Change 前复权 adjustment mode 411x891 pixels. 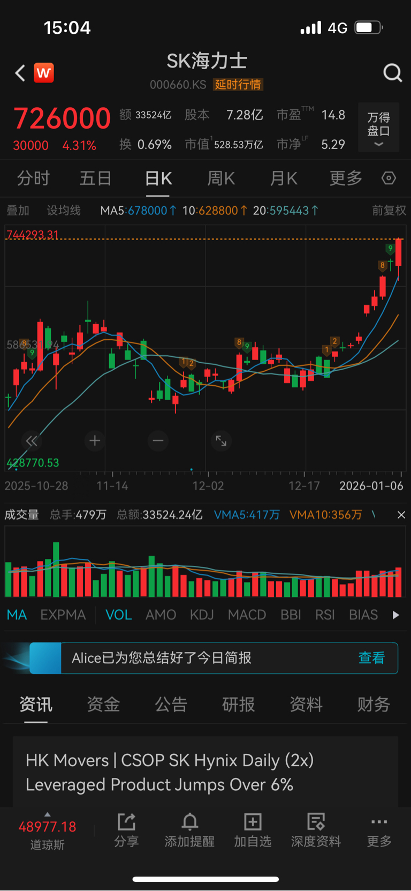pos(389,211)
